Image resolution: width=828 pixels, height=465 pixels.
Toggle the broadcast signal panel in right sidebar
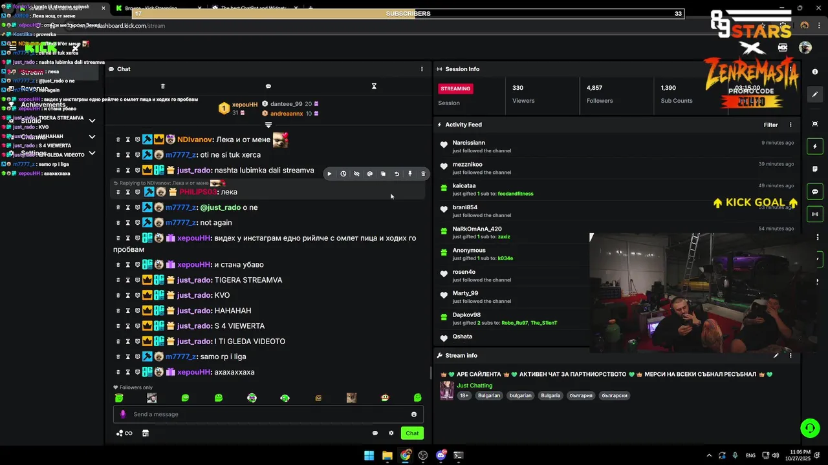click(815, 214)
